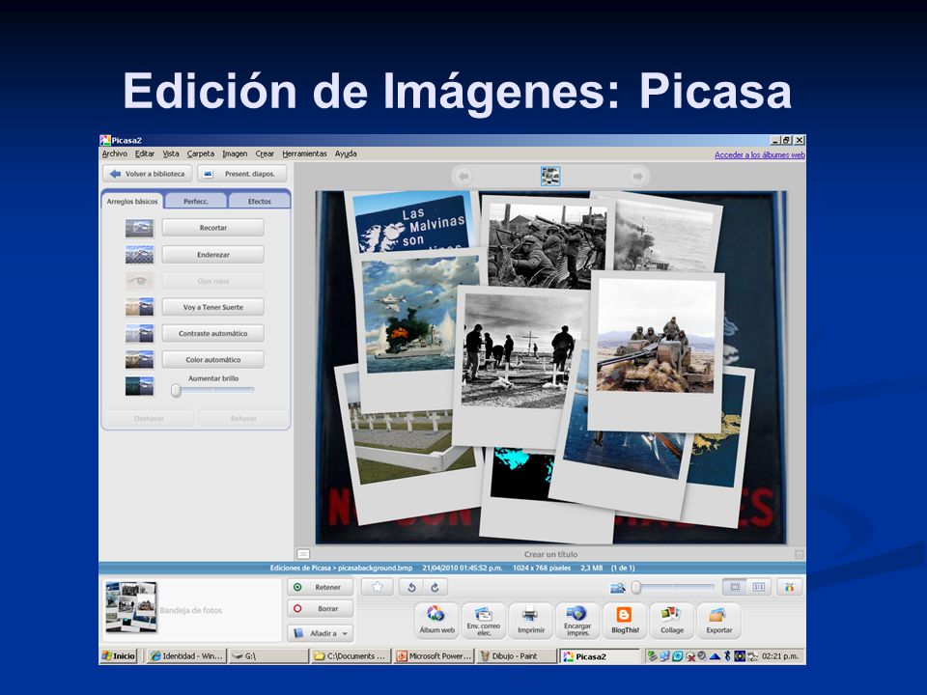This screenshot has height=695, width=927.
Task: Switch to Dibujo - Paint taskbar item
Action: [x=516, y=656]
